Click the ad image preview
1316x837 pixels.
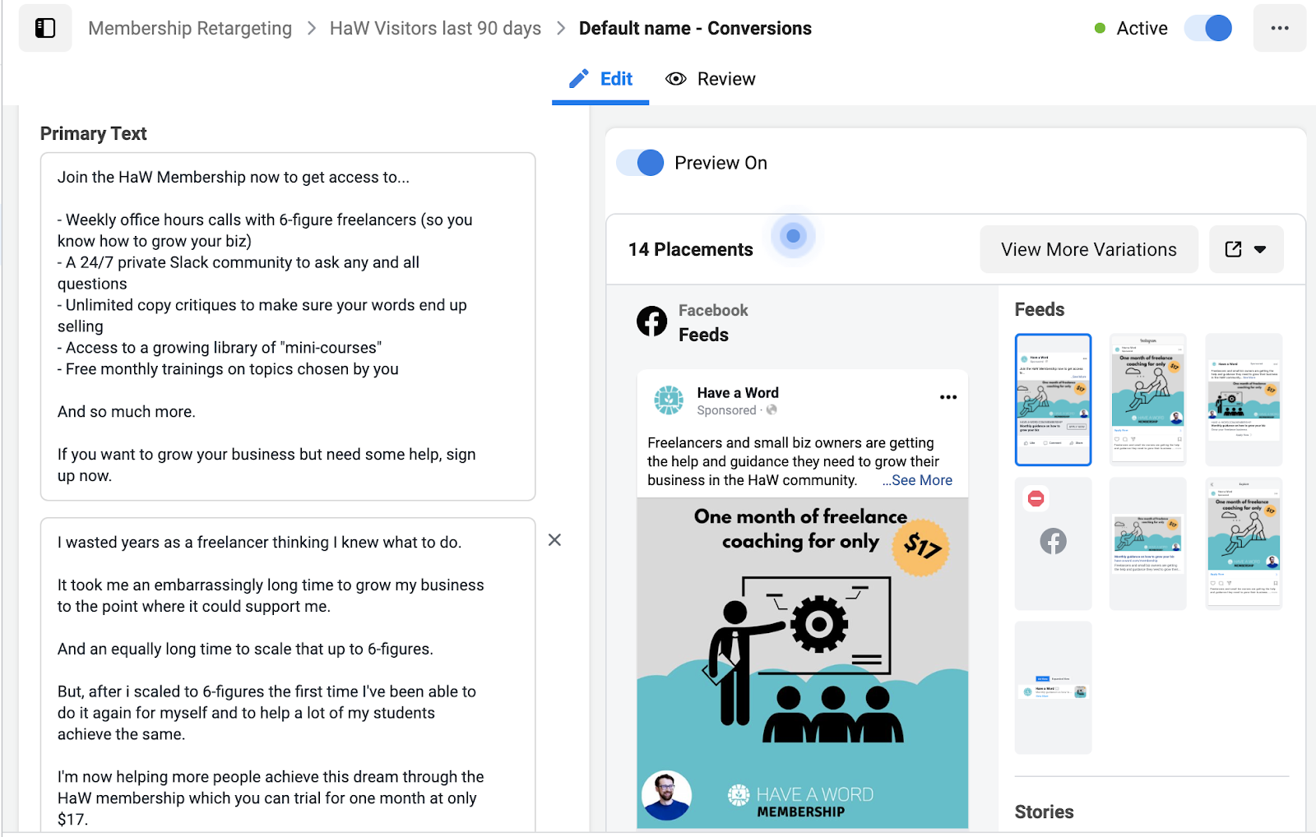(x=802, y=663)
